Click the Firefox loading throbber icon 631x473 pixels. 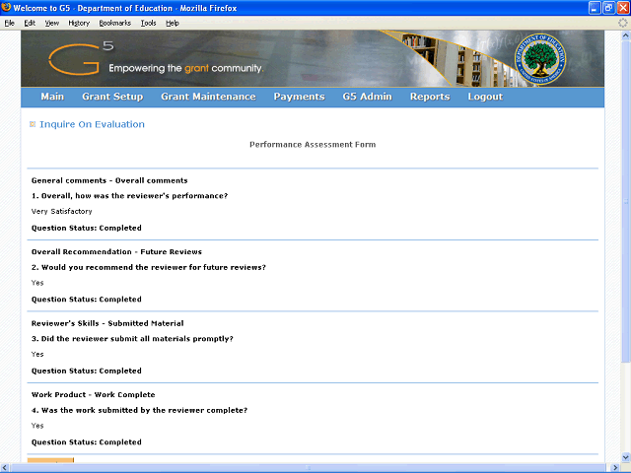pyautogui.click(x=623, y=23)
